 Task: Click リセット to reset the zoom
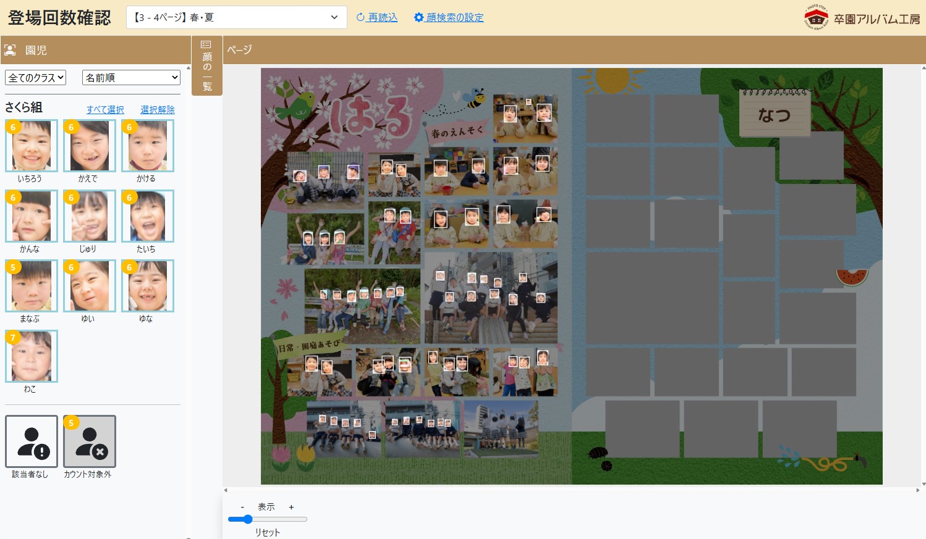click(268, 532)
